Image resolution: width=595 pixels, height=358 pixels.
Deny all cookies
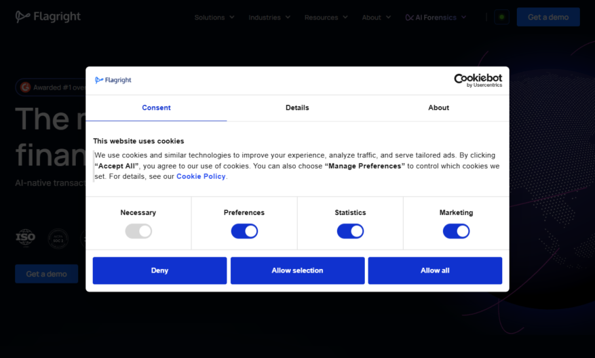click(x=159, y=271)
